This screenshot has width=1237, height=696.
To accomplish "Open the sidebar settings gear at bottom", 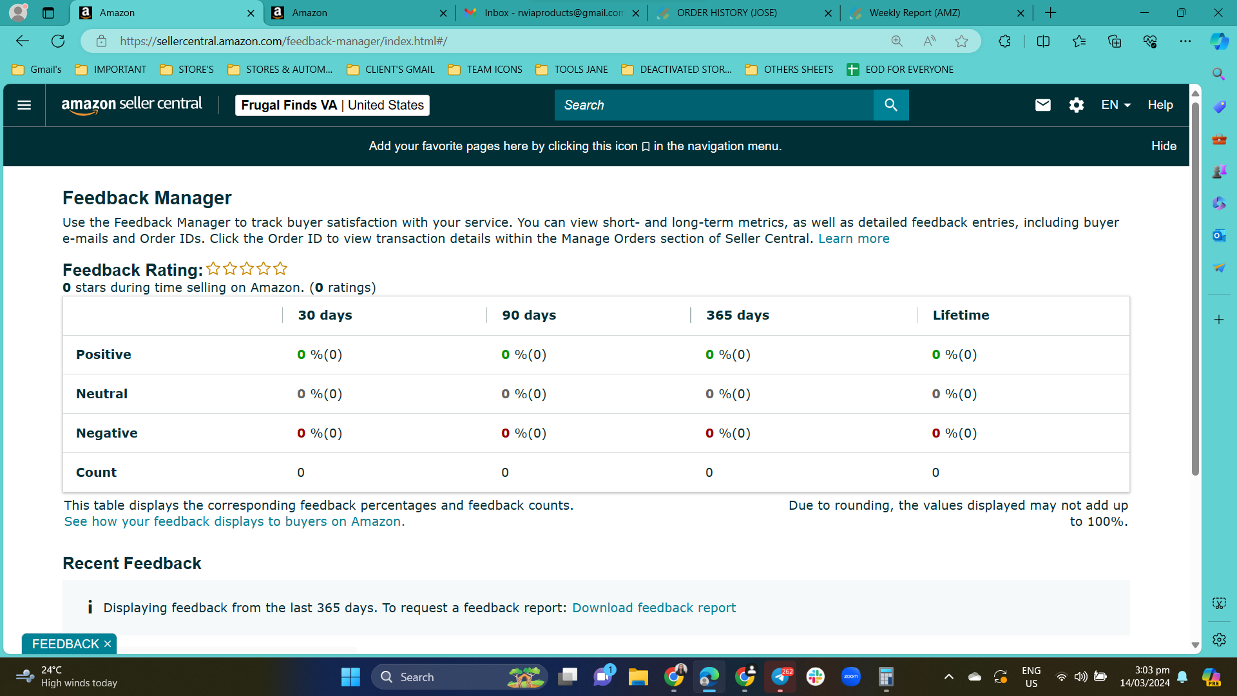I will (1219, 639).
